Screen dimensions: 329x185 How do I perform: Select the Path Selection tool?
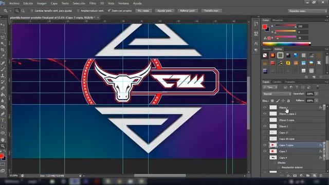tap(3, 126)
